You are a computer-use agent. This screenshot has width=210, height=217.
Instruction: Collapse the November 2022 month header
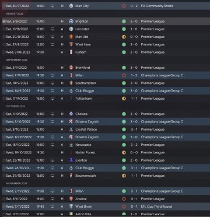coord(17,184)
